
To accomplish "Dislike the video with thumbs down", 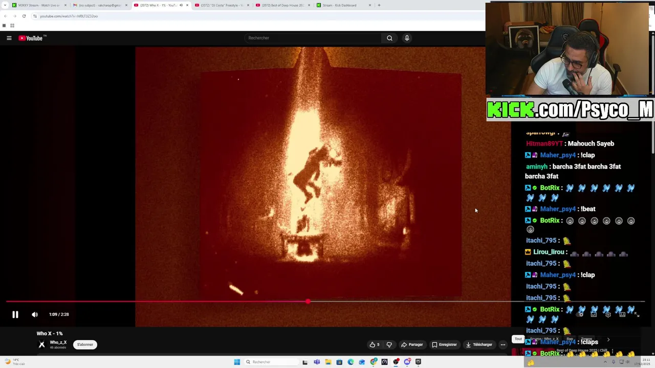I will [389, 344].
